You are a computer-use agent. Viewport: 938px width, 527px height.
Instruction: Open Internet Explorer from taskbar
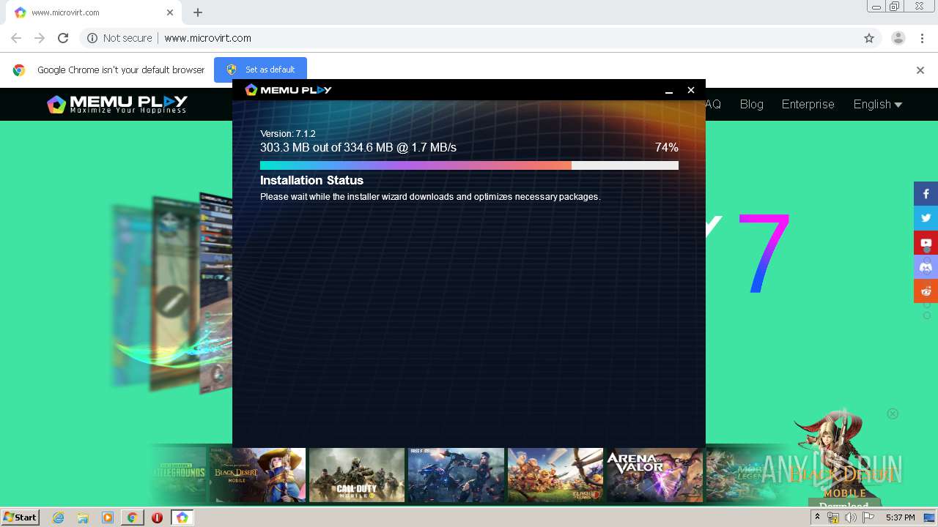click(x=58, y=517)
